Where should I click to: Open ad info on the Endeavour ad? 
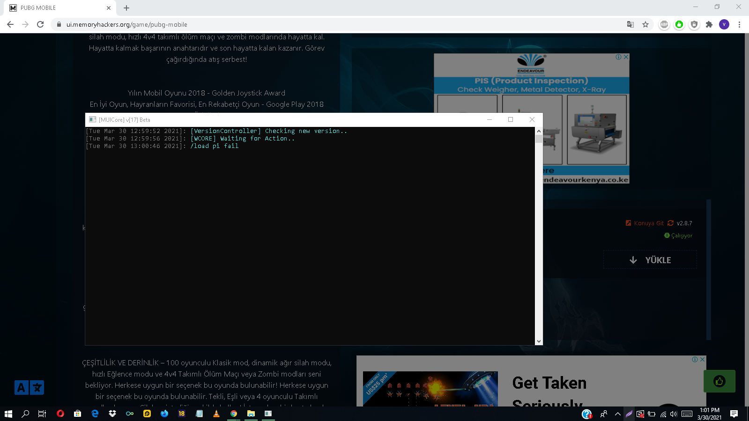point(619,57)
